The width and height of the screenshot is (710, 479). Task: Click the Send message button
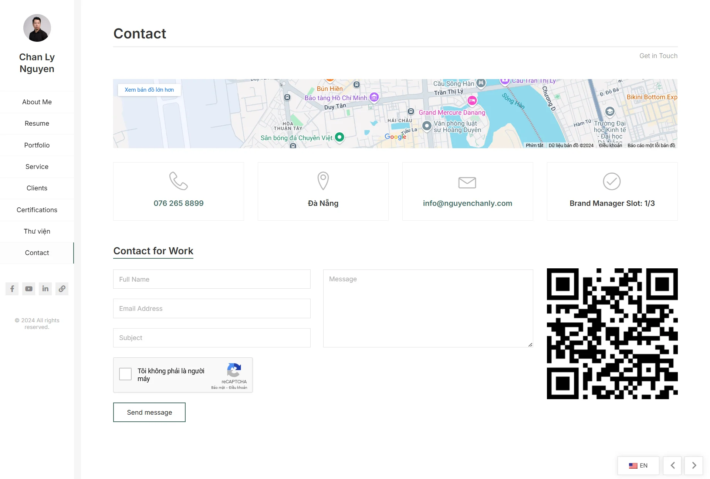tap(149, 412)
